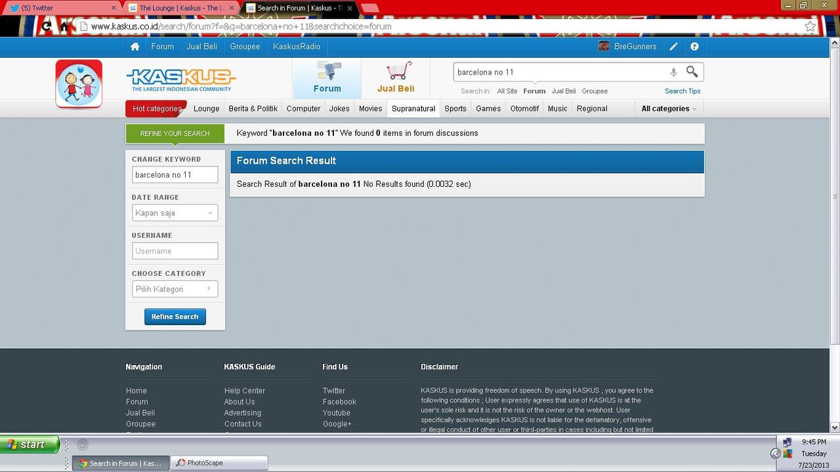
Task: Open the Music category
Action: (557, 109)
